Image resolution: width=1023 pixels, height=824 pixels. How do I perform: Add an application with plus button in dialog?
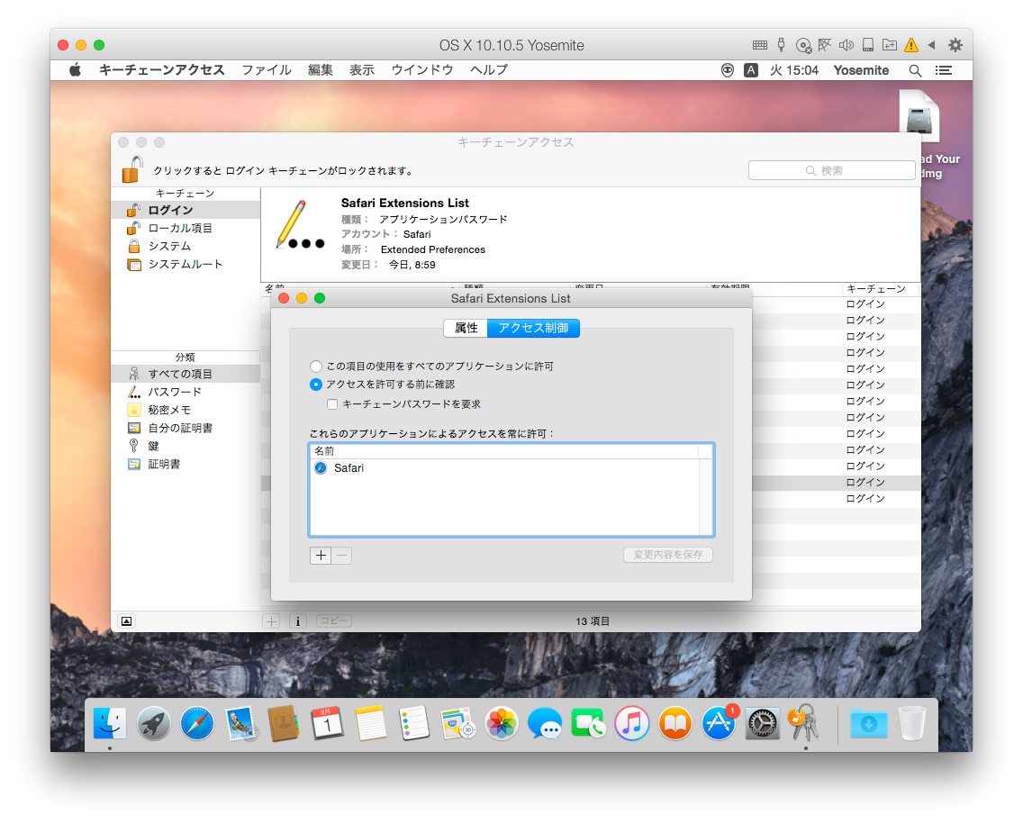point(321,556)
